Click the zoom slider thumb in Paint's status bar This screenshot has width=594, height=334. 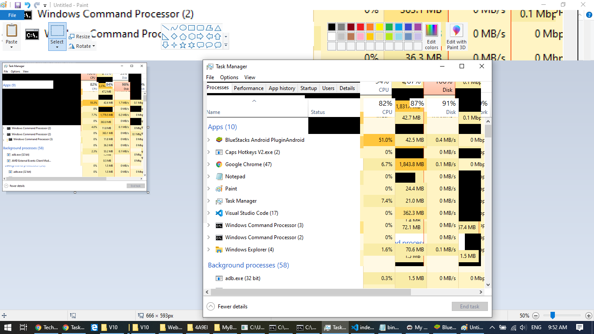[552, 315]
